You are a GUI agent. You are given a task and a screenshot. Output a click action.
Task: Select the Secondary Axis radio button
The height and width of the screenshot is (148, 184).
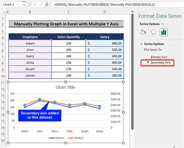point(148,62)
